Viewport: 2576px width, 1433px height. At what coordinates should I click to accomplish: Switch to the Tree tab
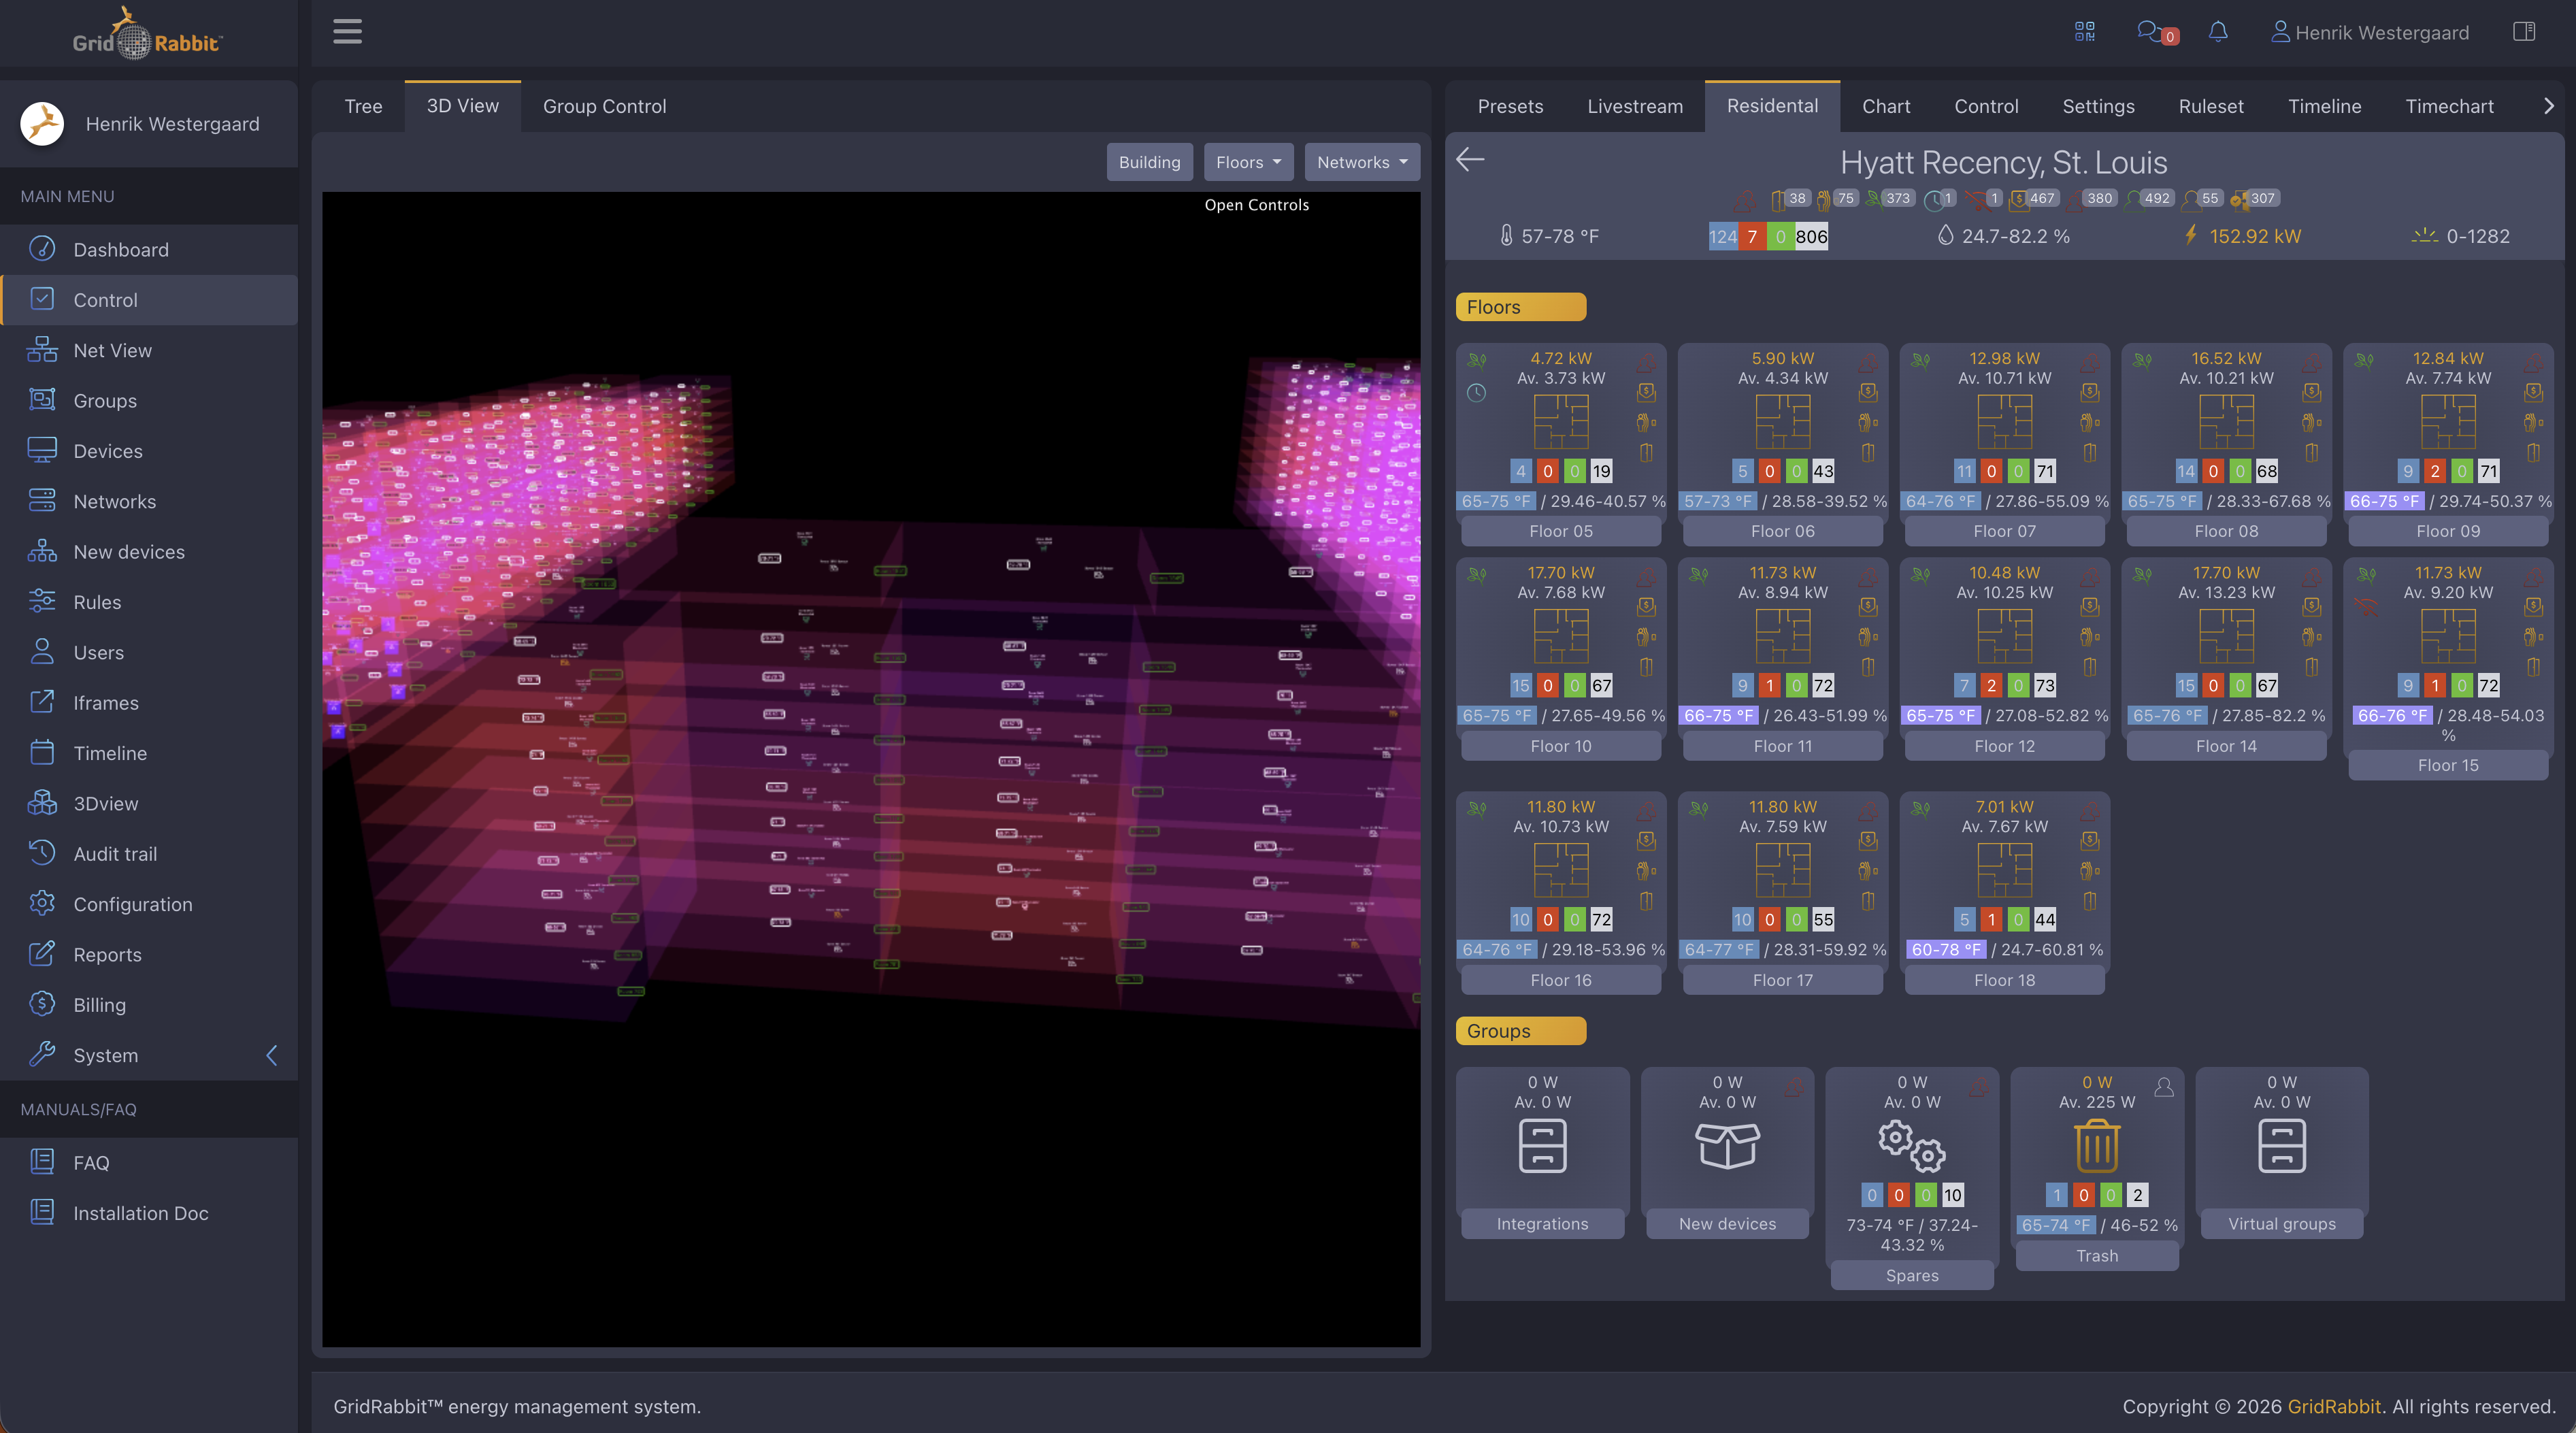tap(363, 106)
